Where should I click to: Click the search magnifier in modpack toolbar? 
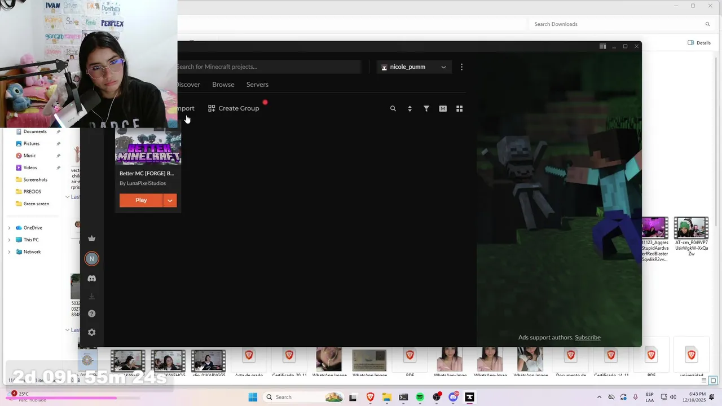point(393,108)
